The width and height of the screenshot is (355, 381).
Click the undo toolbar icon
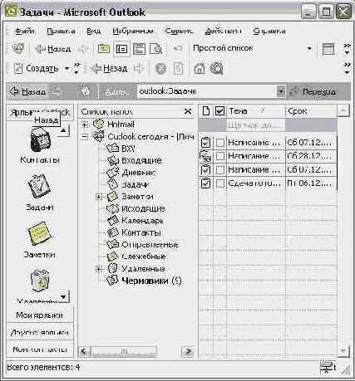(x=177, y=49)
